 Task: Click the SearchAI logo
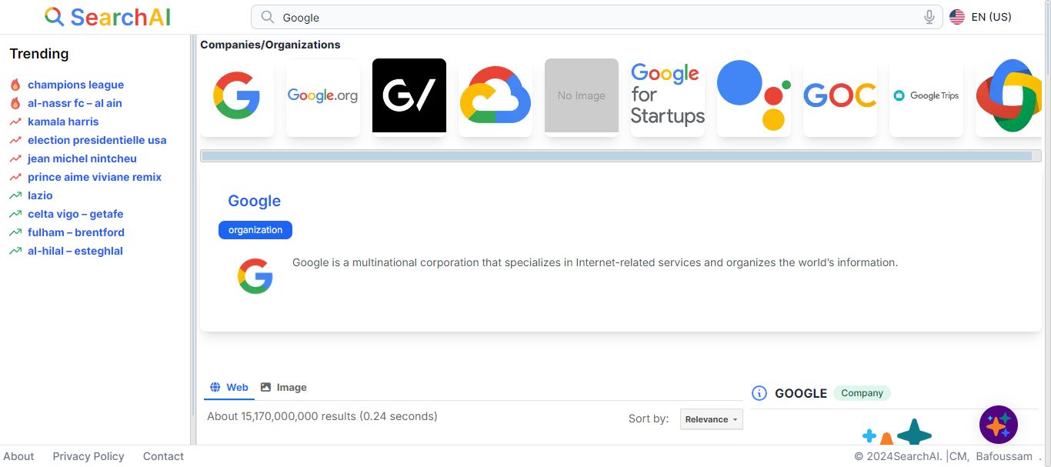108,17
